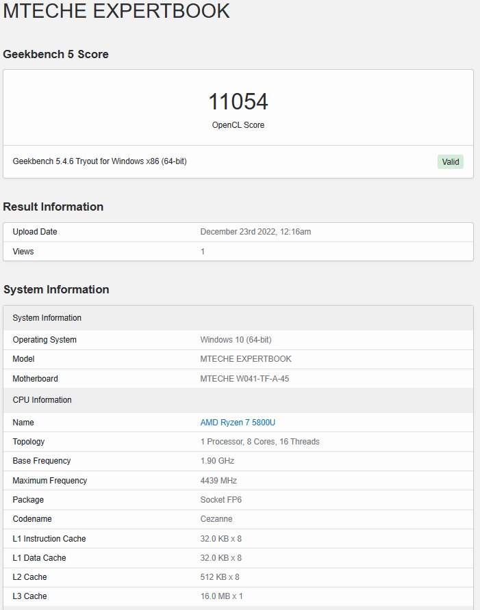The height and width of the screenshot is (610, 480).
Task: Click the OpenCL Score label
Action: pos(238,125)
